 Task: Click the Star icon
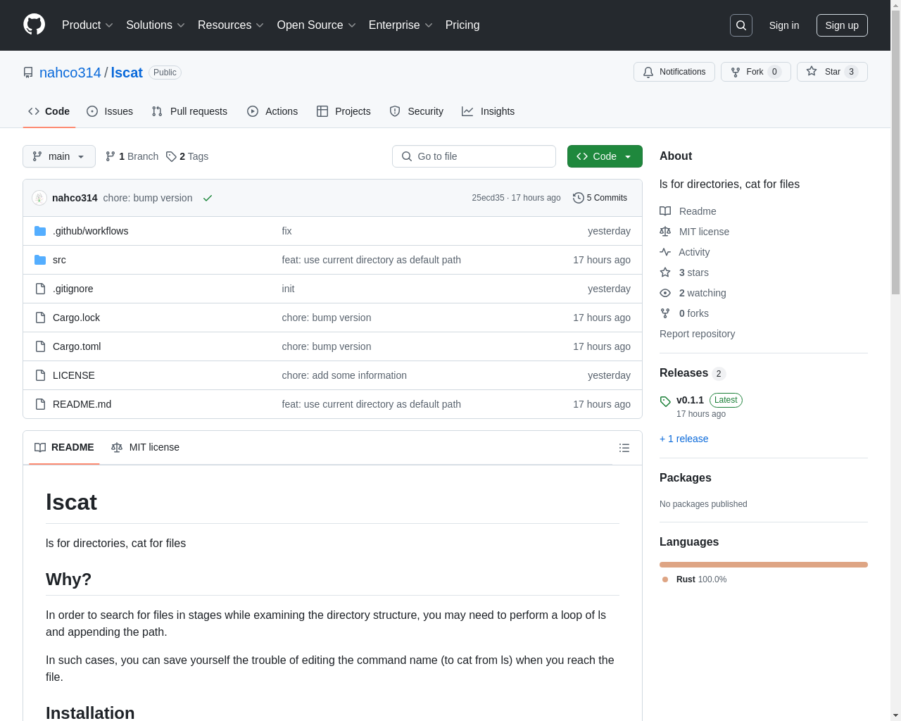(x=812, y=71)
